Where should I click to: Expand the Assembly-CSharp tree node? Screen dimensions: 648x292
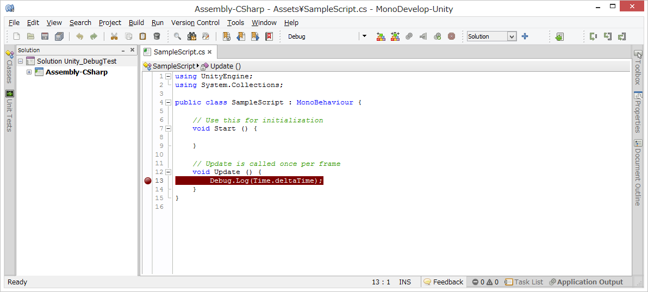(x=29, y=72)
